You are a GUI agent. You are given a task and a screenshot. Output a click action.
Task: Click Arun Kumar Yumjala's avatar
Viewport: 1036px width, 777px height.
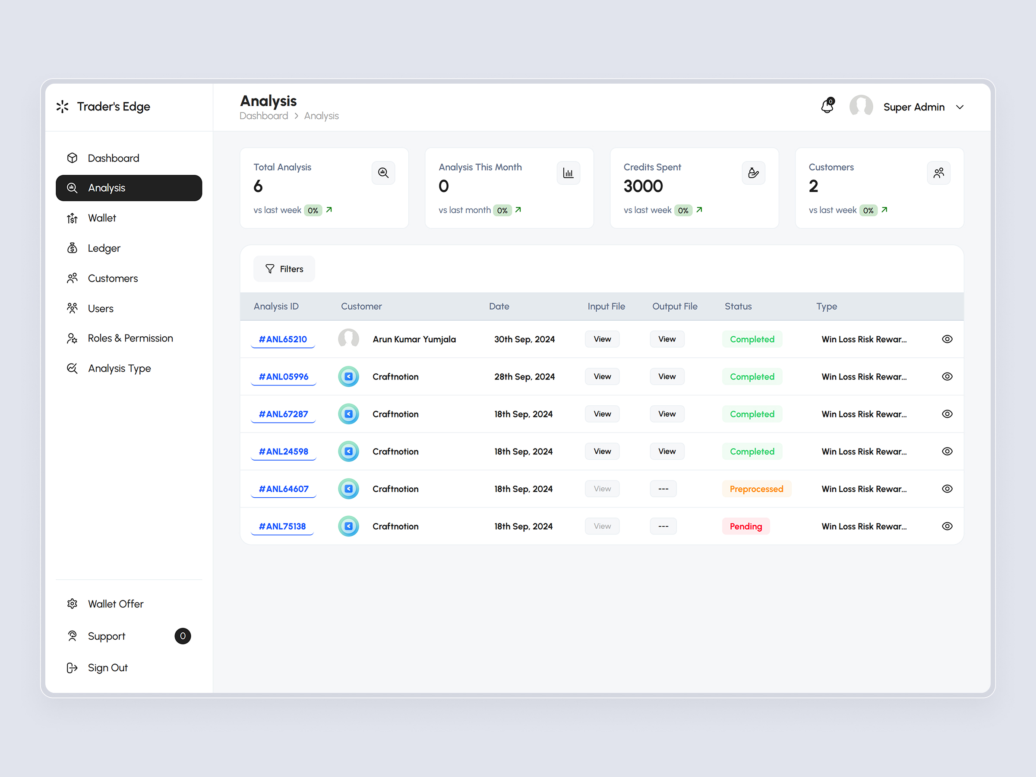pos(348,338)
